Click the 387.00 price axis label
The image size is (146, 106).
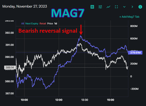(x=9, y=94)
